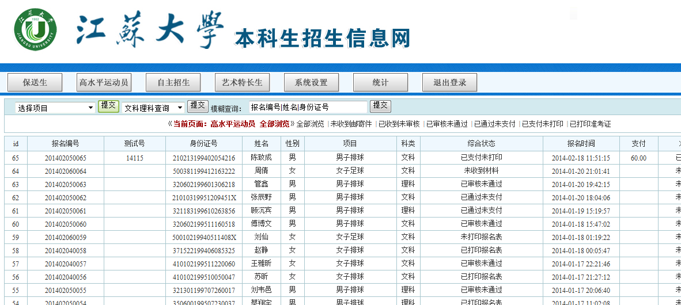Click the name 顾沉宾
Screen dimensions: 681x305
tap(261, 211)
